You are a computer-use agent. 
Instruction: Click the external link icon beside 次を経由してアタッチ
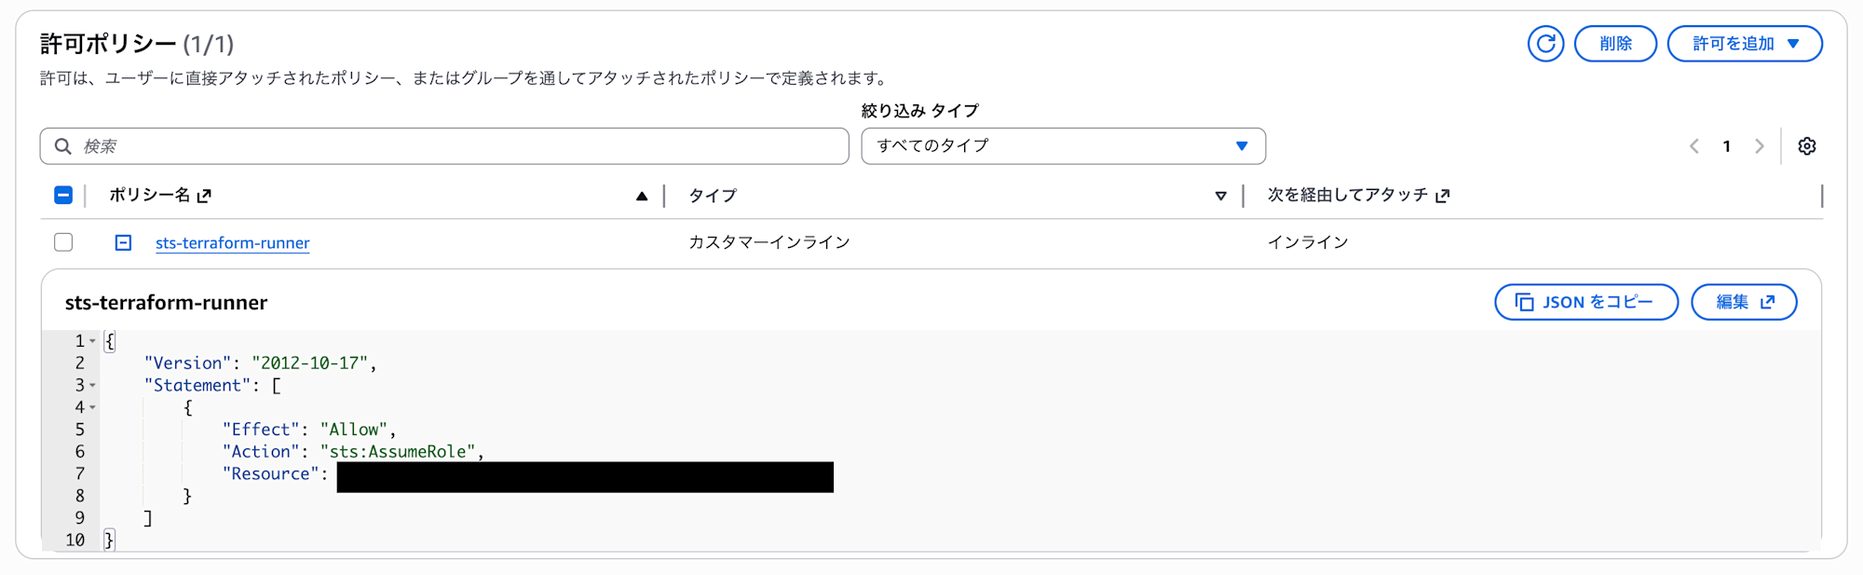click(x=1444, y=196)
